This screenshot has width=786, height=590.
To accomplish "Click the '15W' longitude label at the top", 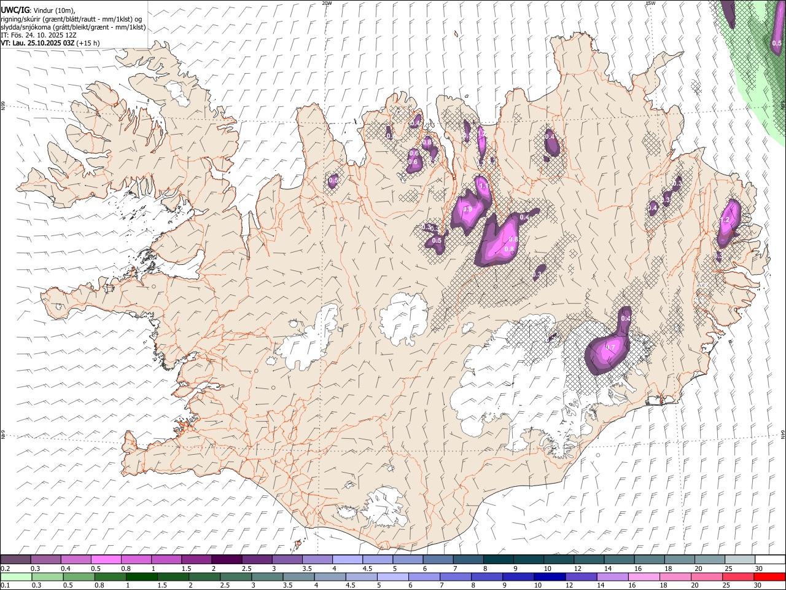I will (x=650, y=3).
